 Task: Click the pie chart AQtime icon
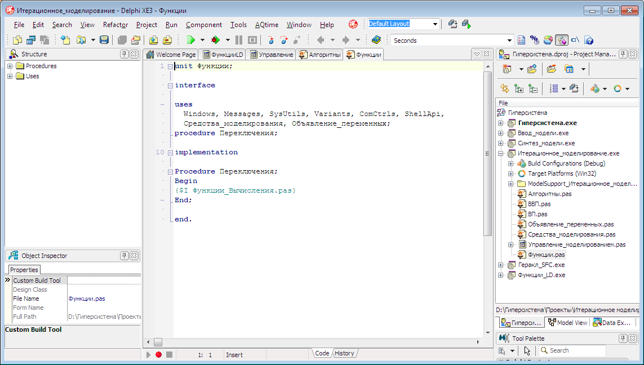(548, 40)
